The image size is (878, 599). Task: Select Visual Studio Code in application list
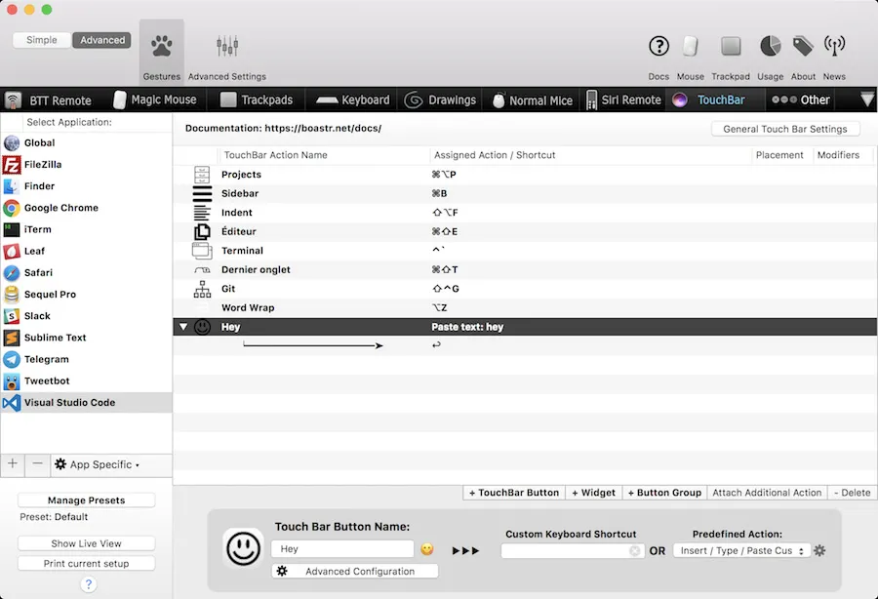86,403
